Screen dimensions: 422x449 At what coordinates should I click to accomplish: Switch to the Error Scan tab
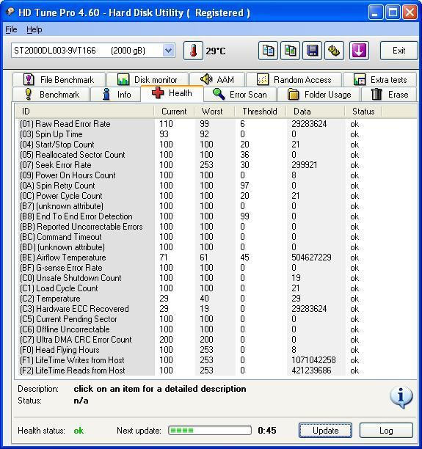click(x=239, y=94)
